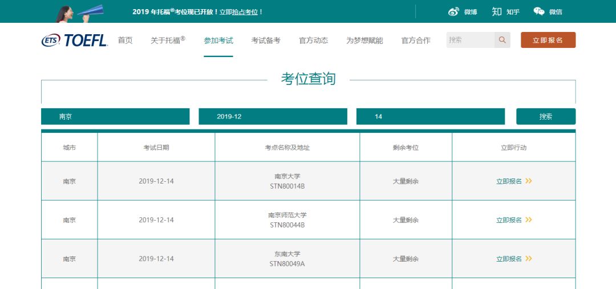Click the 2019-12-14 date in 南京大学 row

(x=156, y=181)
